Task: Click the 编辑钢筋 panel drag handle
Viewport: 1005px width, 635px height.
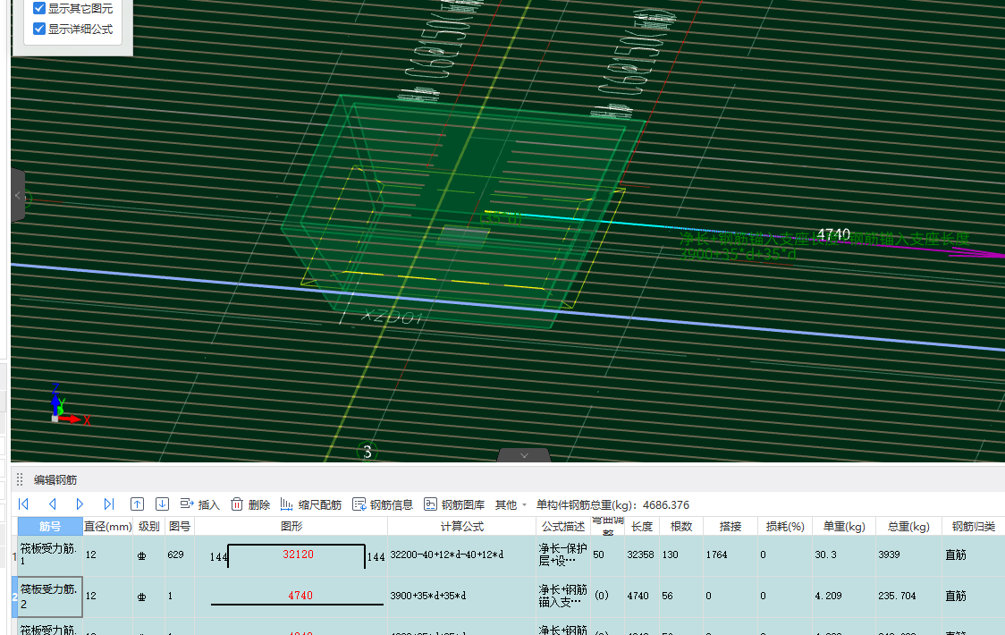Action: 20,479
